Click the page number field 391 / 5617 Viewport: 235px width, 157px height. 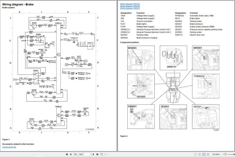click(x=82, y=154)
